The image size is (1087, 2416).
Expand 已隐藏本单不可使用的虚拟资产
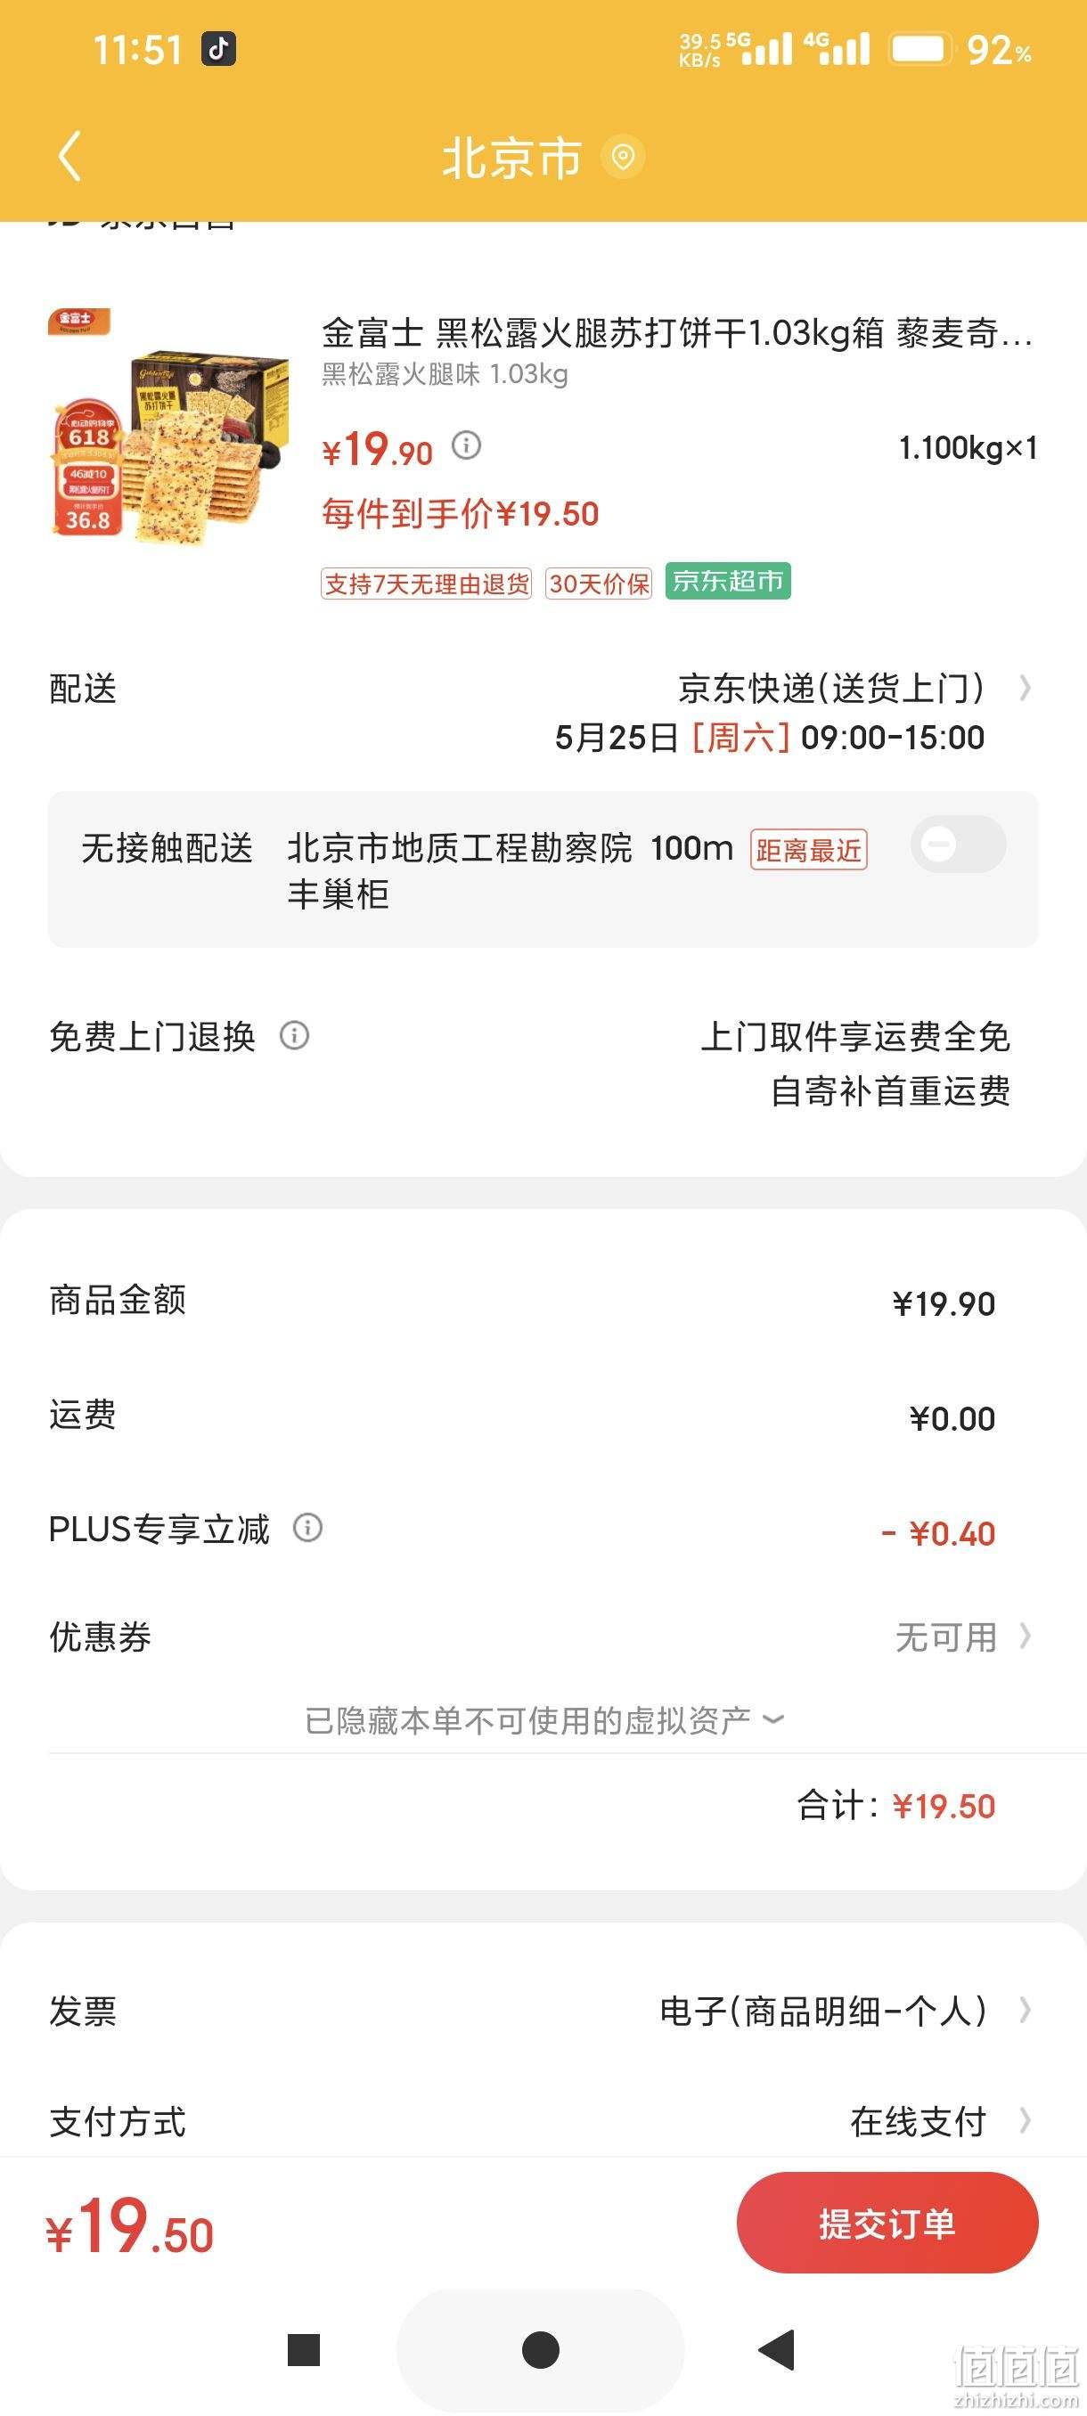click(544, 1720)
